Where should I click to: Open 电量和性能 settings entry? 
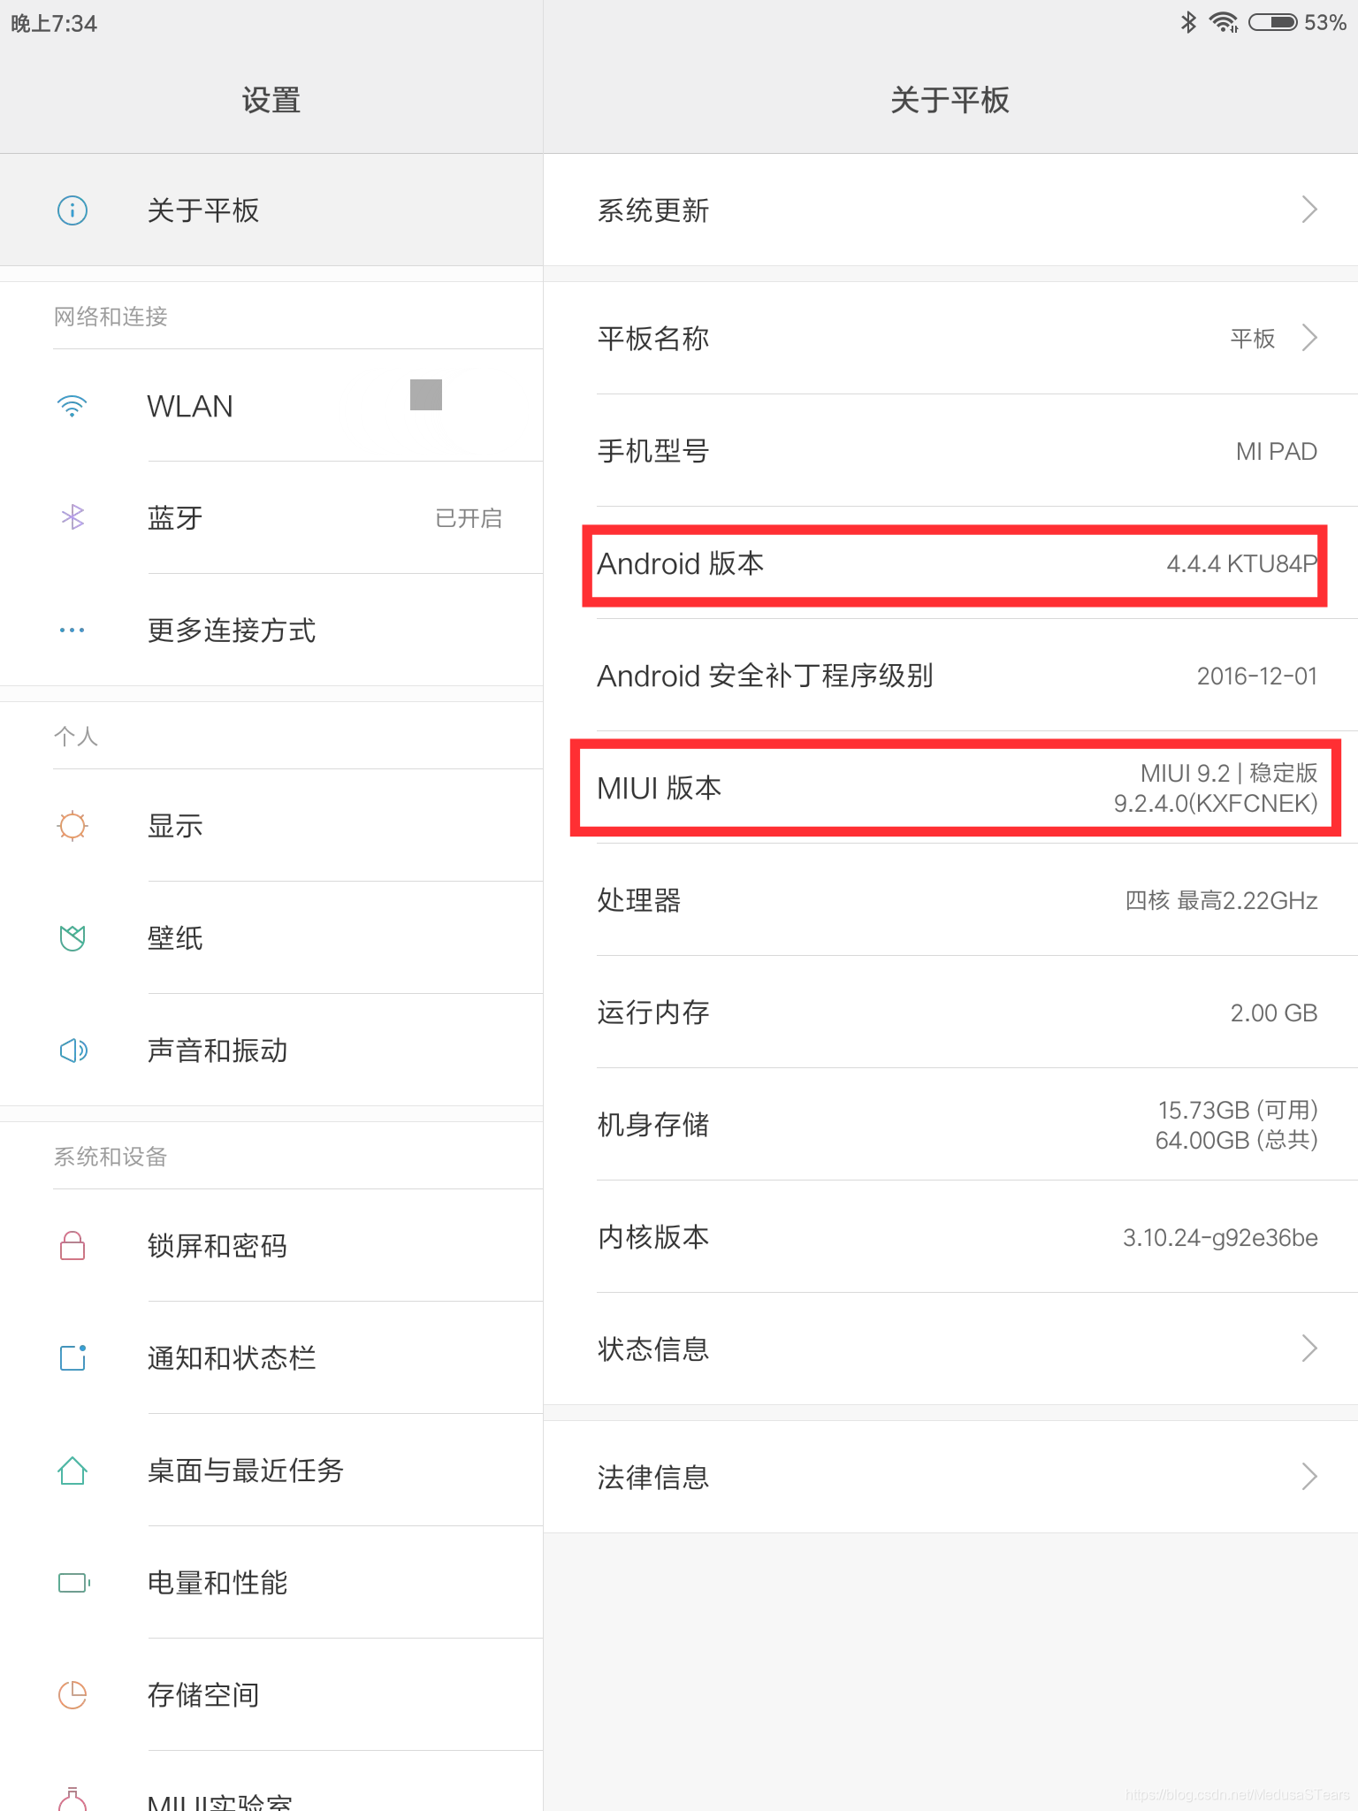coord(271,1582)
